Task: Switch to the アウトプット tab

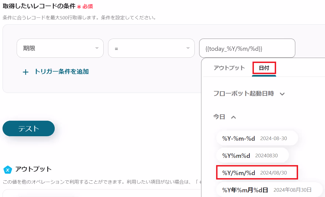Action: pos(229,68)
